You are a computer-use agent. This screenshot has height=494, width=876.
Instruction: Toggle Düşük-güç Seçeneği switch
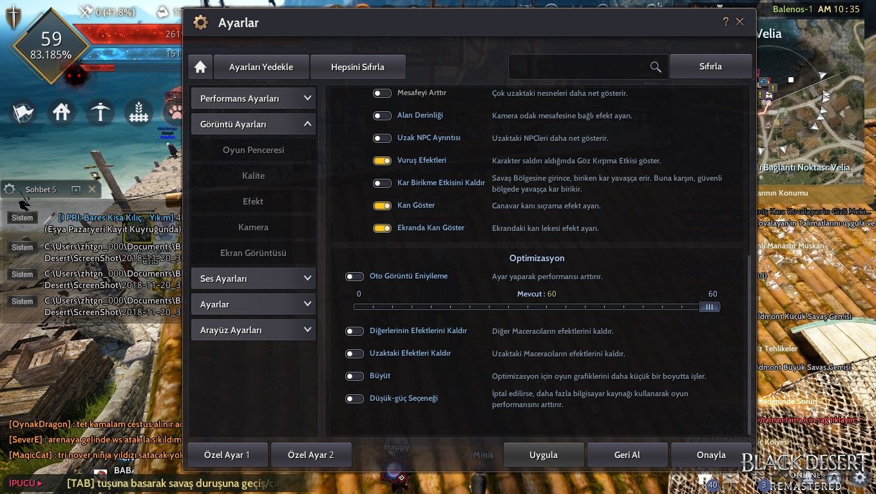[x=354, y=399]
